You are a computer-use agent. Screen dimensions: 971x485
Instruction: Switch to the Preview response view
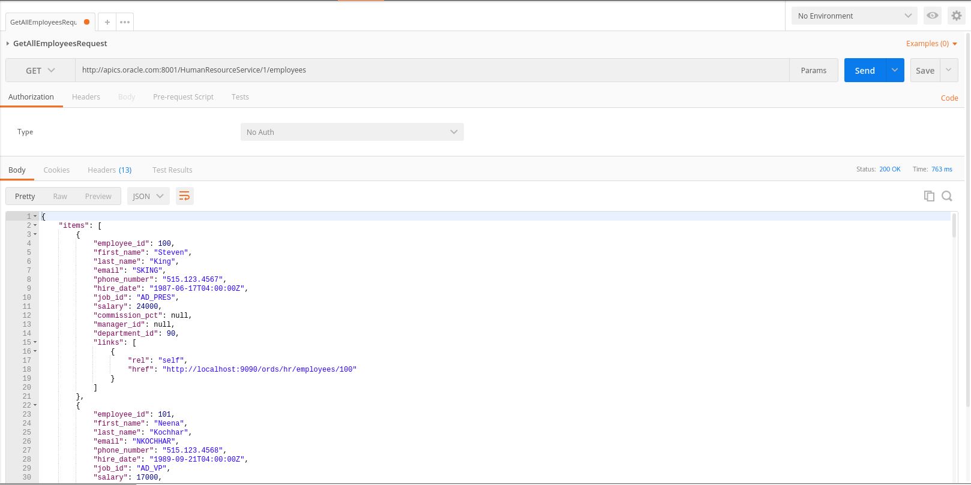(98, 196)
